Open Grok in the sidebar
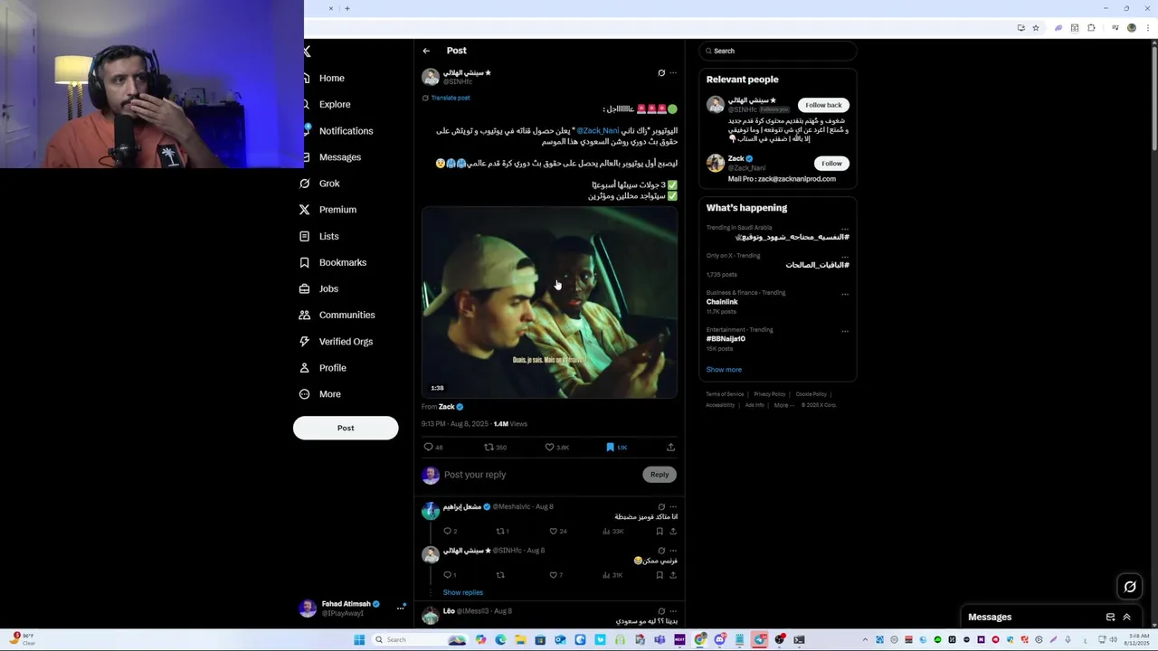Viewport: 1158px width, 651px height. point(328,184)
